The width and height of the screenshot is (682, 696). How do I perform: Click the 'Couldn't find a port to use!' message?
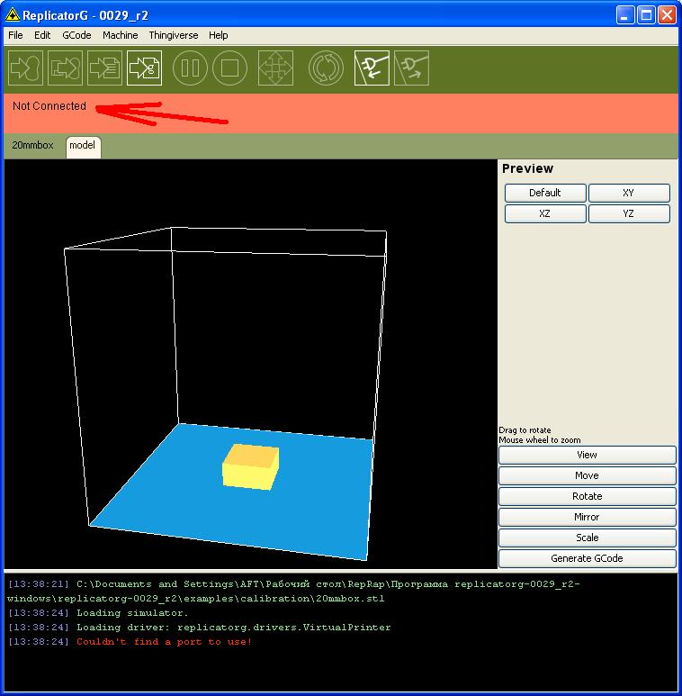coord(164,642)
